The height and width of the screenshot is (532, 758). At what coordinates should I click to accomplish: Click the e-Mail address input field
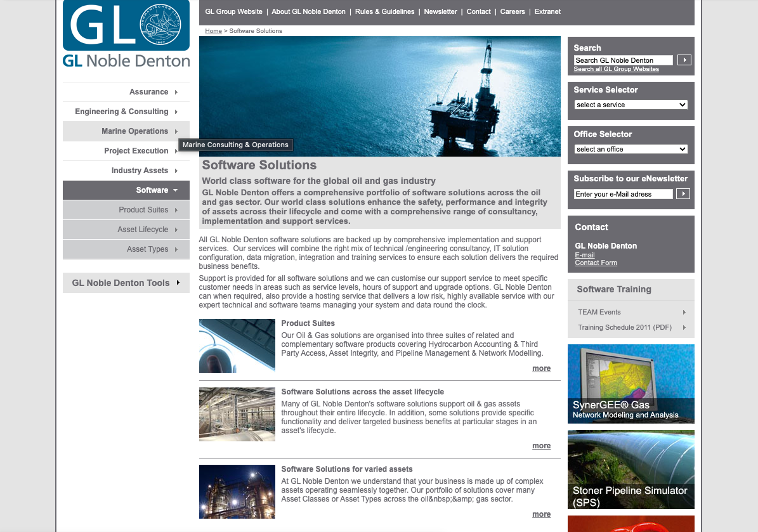click(x=623, y=194)
